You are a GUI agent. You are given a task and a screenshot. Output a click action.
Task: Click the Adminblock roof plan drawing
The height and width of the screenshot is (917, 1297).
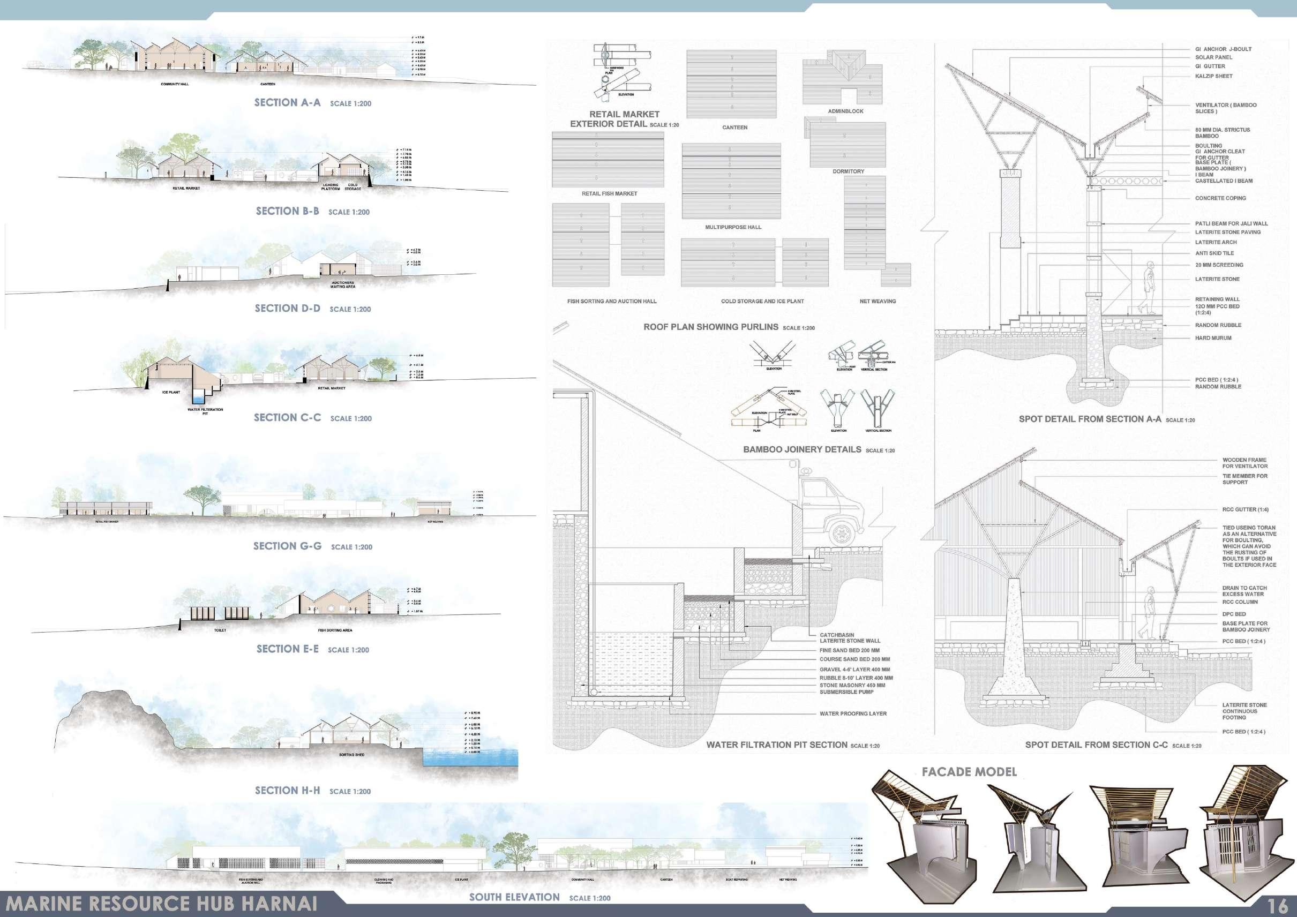click(x=842, y=76)
